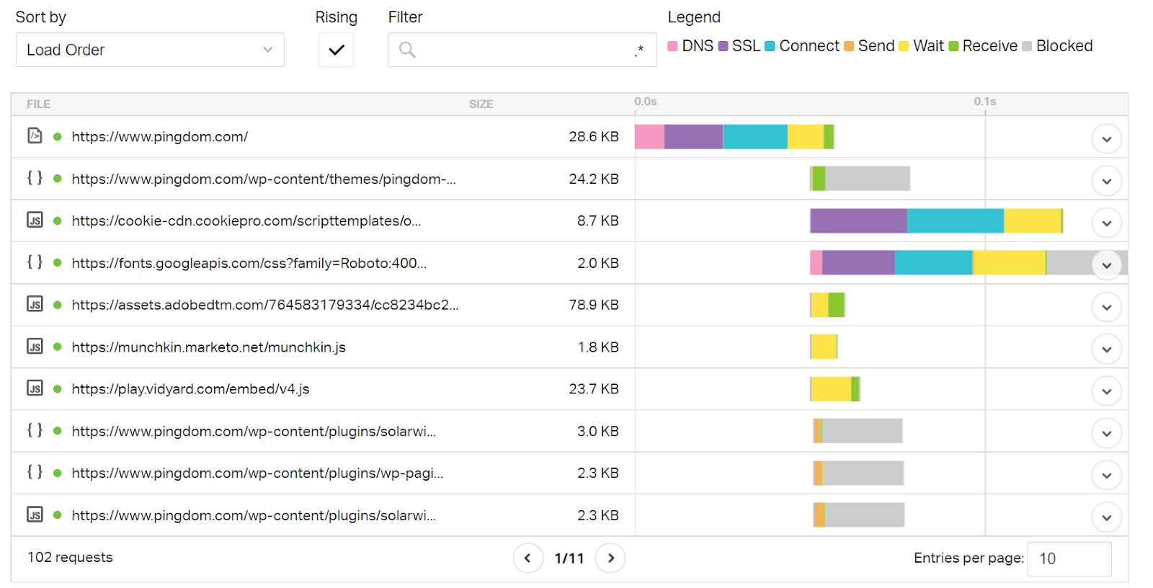1153x588 pixels.
Task: Toggle the regex .* icon in the Filter box
Action: [639, 50]
